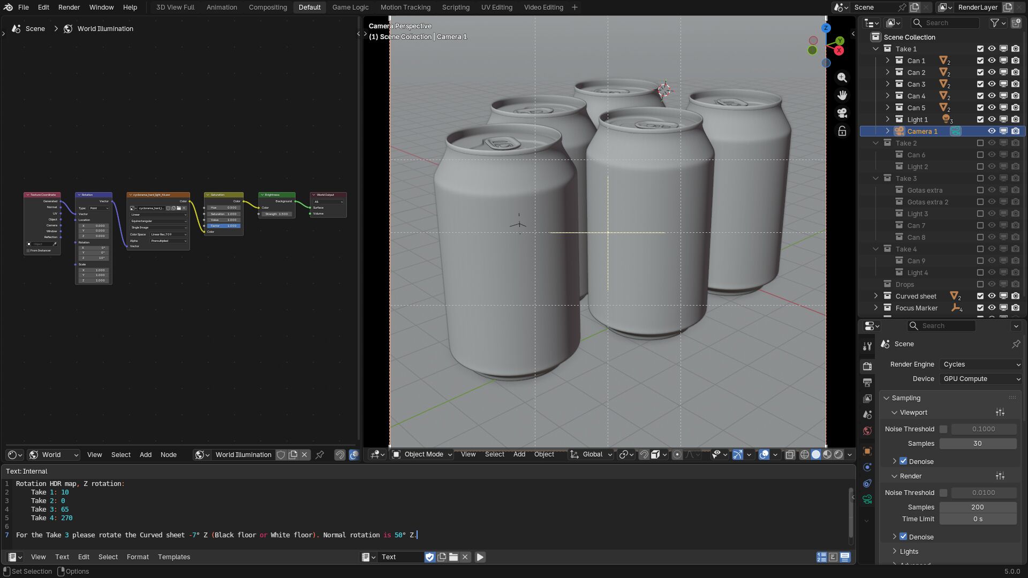Image resolution: width=1028 pixels, height=578 pixels.
Task: Open the Output properties tab icon
Action: tap(867, 382)
